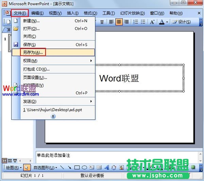
Task: Expand the 权限(M) submenu
Action: click(53, 61)
